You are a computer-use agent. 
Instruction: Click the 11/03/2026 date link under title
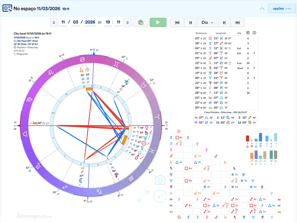(19, 37)
